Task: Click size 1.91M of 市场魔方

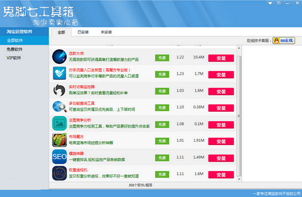Action: click(199, 140)
